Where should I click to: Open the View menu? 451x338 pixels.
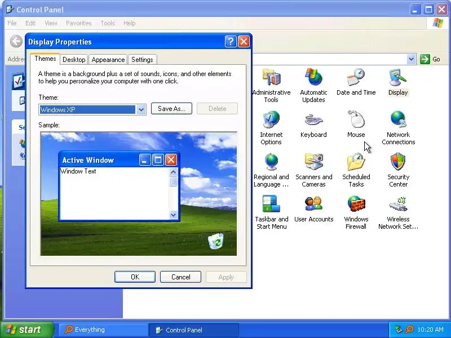point(51,23)
